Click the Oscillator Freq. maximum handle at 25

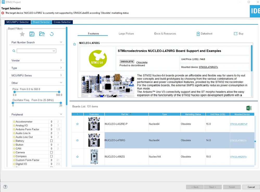point(61,103)
